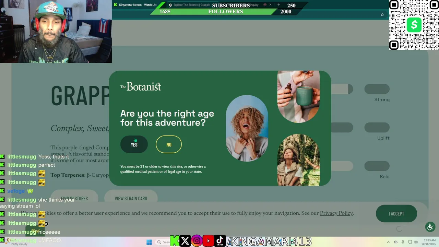Screen dimensions: 439x247
Task: Bookmark this page with star icon
Action: [382, 14]
